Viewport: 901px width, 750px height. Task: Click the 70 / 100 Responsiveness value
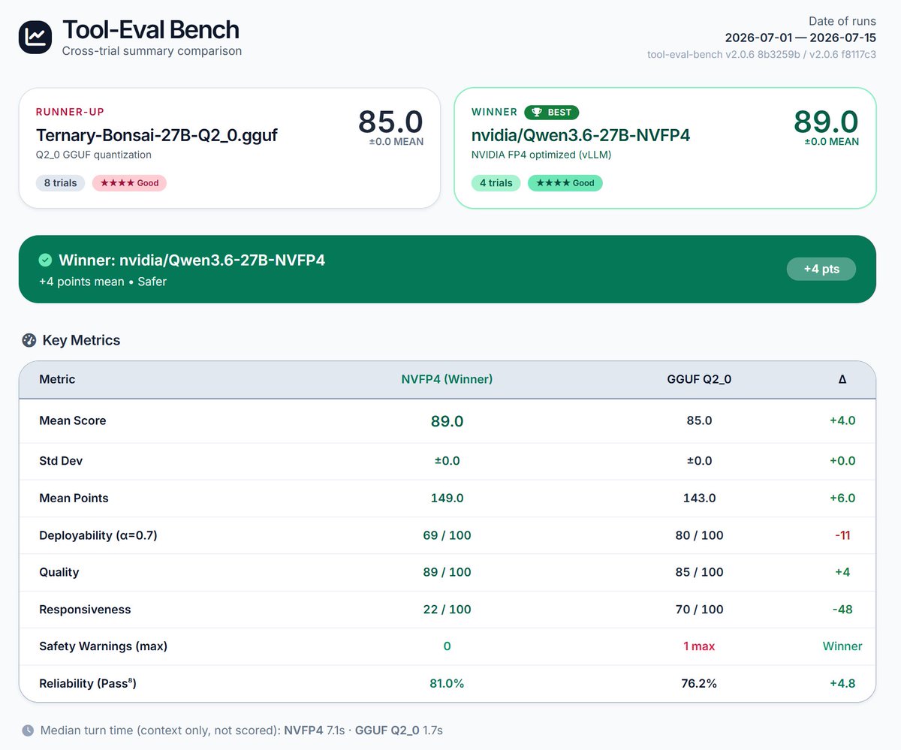click(699, 610)
